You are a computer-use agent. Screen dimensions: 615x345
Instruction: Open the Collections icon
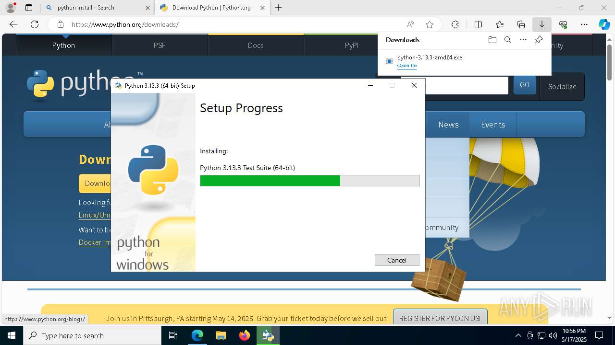pos(521,24)
